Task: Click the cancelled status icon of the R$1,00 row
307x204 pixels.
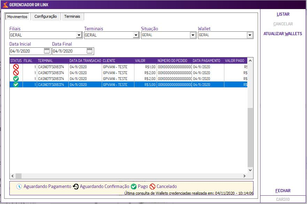Action: [16, 67]
